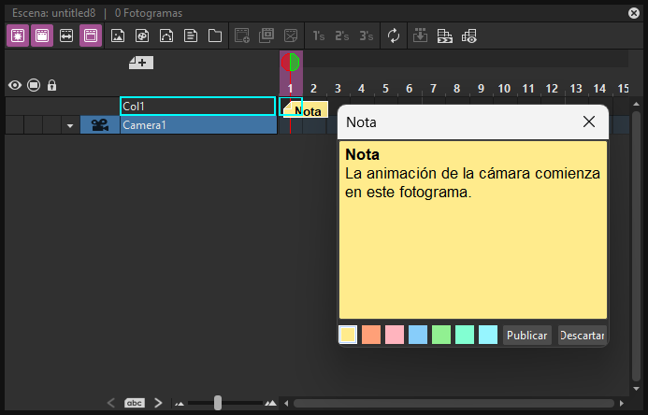This screenshot has width=648, height=415.
Task: Click the columns with double-chevron toolbar icon
Action: [x=445, y=36]
